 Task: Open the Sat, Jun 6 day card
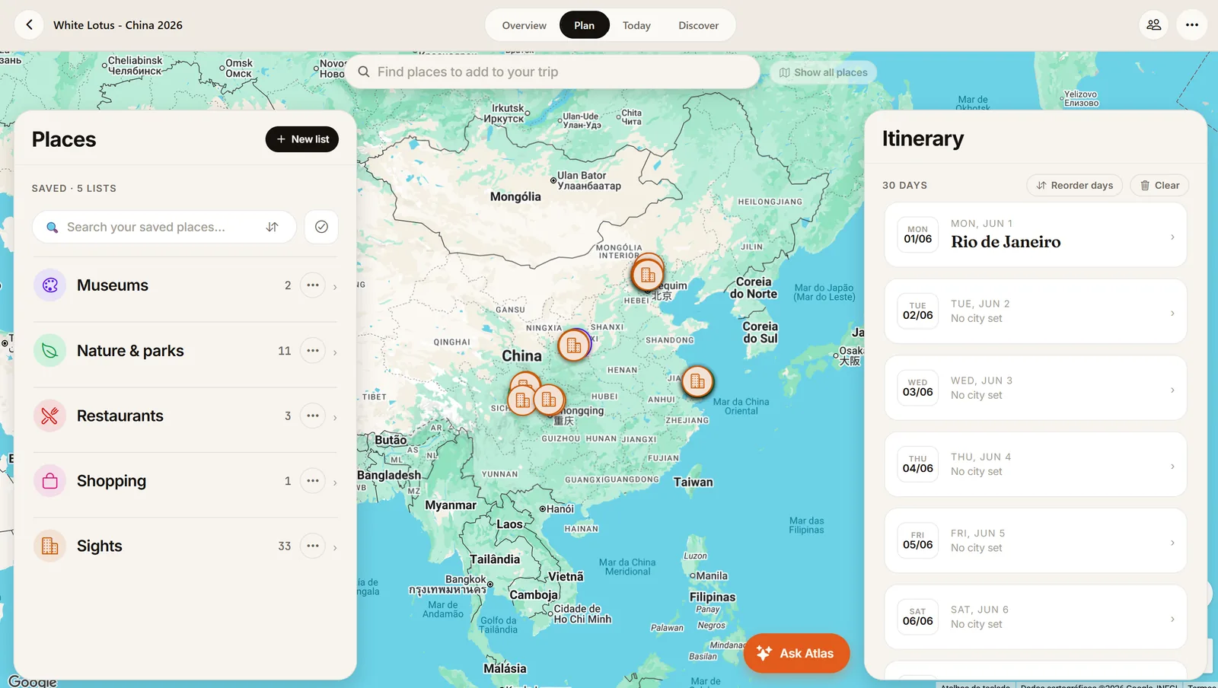pyautogui.click(x=1035, y=616)
